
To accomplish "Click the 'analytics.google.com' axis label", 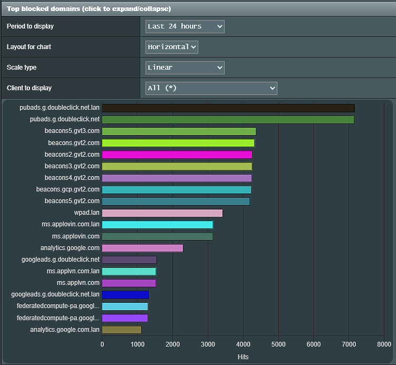I will [x=70, y=248].
